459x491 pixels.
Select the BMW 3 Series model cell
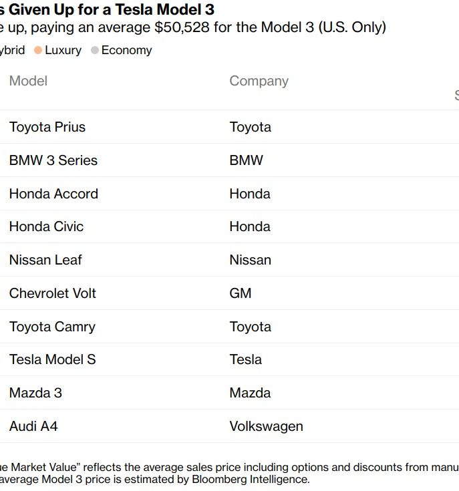(53, 160)
